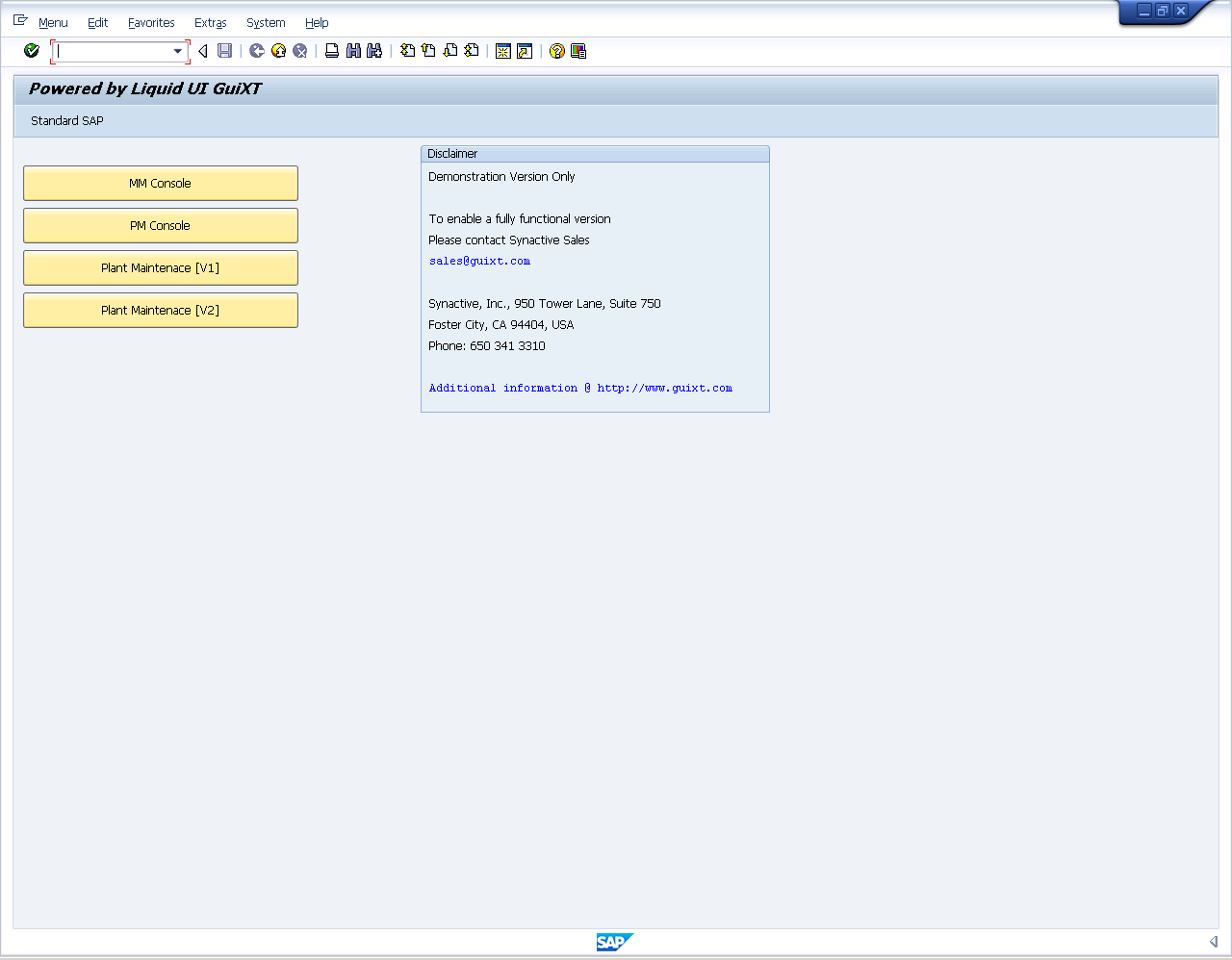Launch the PM Console button
Screen dimensions: 1232x960
pos(161,225)
